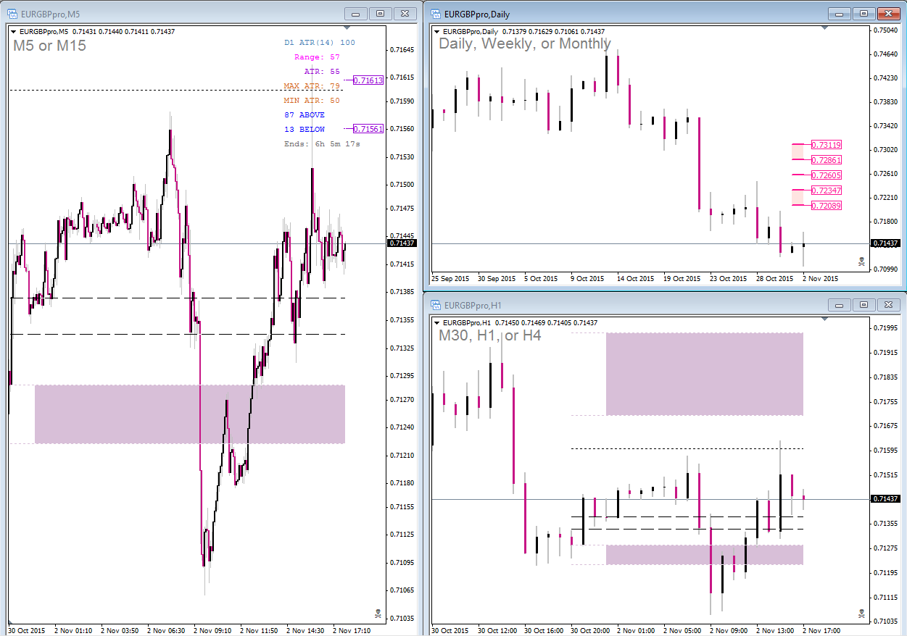Screen dimensions: 907x636
Task: Click the 'Range: 57' indicator text
Action: click(x=317, y=57)
